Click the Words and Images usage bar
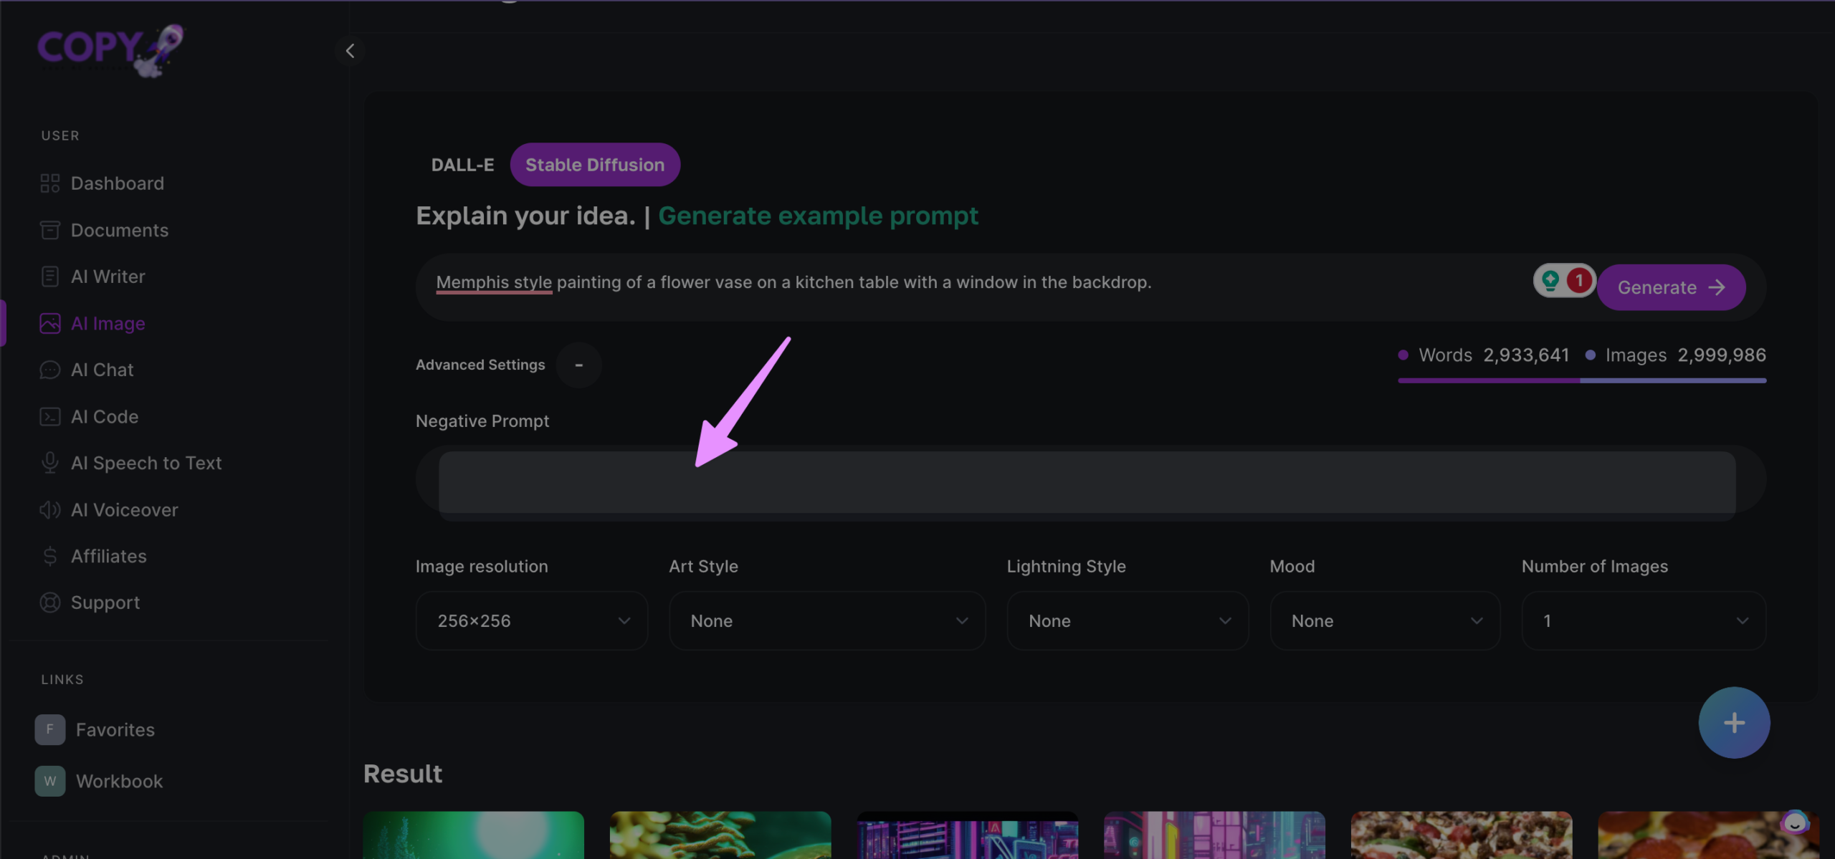Viewport: 1835px width, 859px height. [x=1581, y=380]
